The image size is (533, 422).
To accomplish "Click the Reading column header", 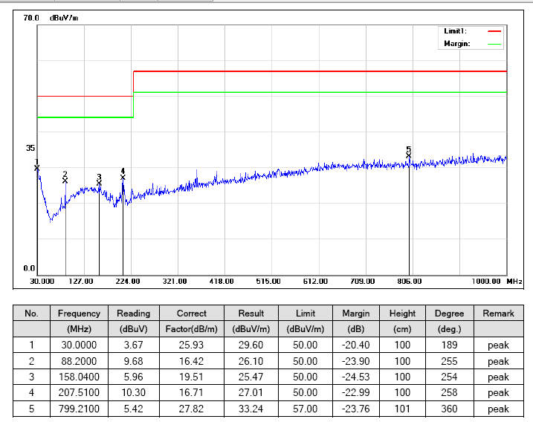I will 134,314.
